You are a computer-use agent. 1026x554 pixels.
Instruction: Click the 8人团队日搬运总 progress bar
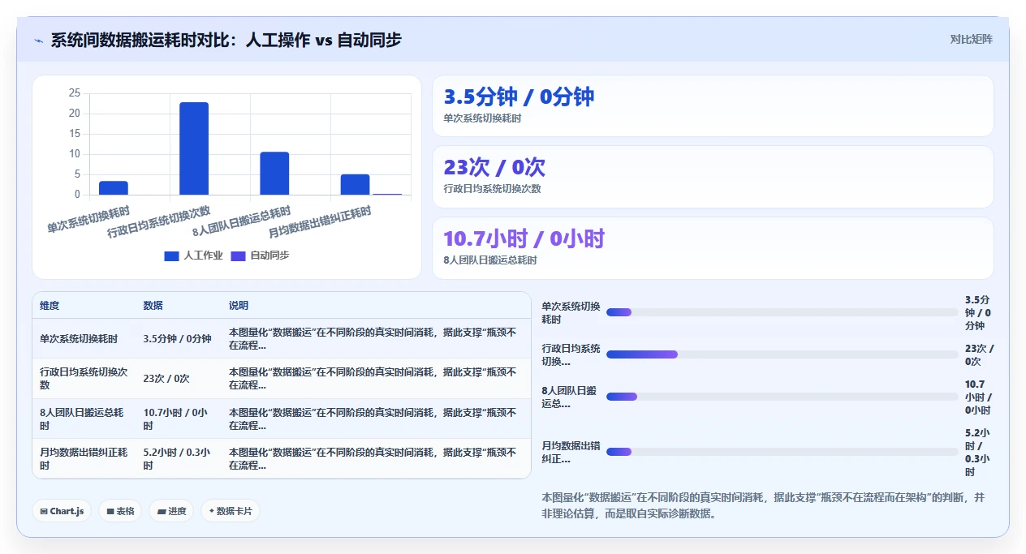point(782,397)
